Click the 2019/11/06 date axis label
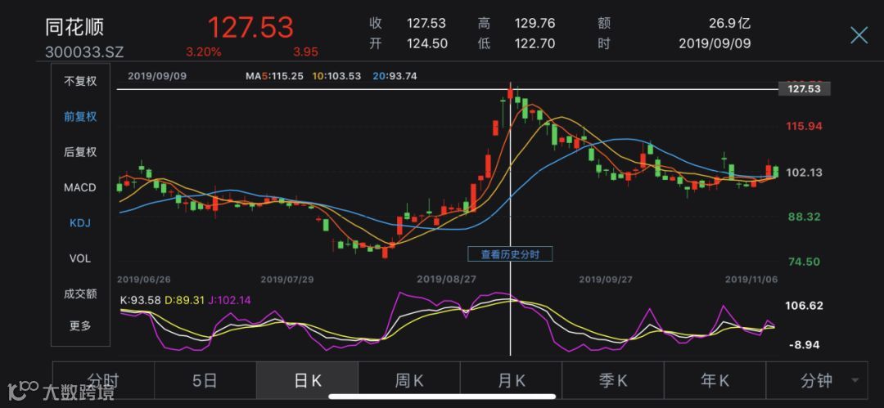This screenshot has height=408, width=884. pos(751,279)
